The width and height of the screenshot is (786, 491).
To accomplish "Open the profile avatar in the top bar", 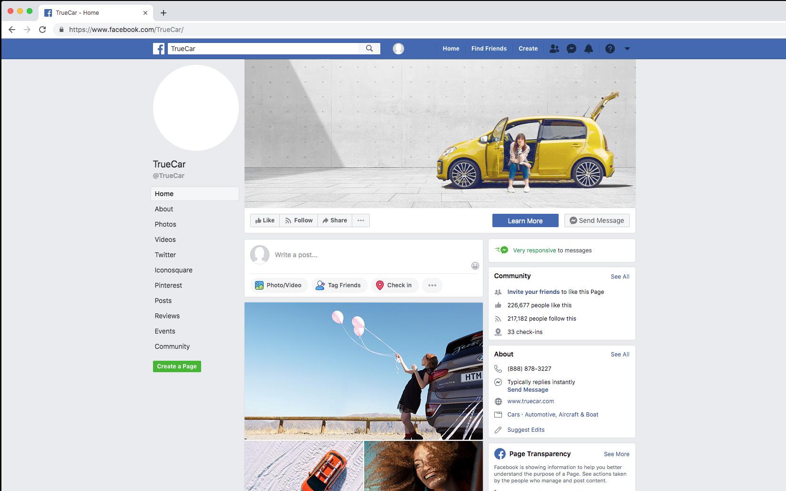I will (398, 49).
